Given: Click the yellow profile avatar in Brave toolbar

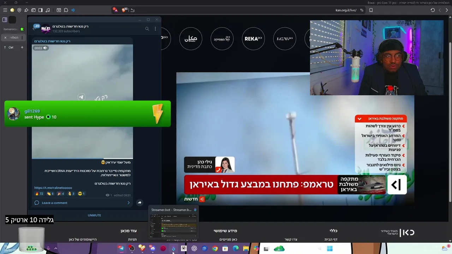Looking at the screenshot, I should click(12, 10).
